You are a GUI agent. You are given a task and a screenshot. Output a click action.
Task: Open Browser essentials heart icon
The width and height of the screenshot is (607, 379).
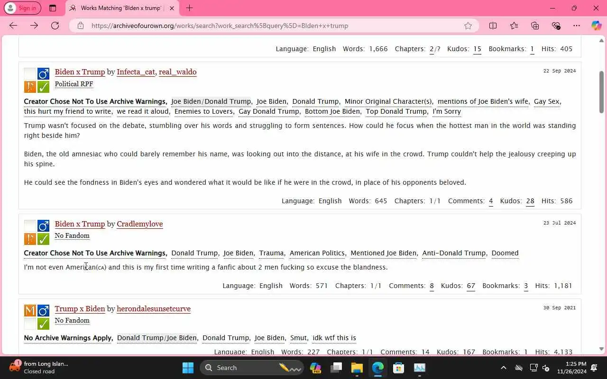pyautogui.click(x=556, y=26)
